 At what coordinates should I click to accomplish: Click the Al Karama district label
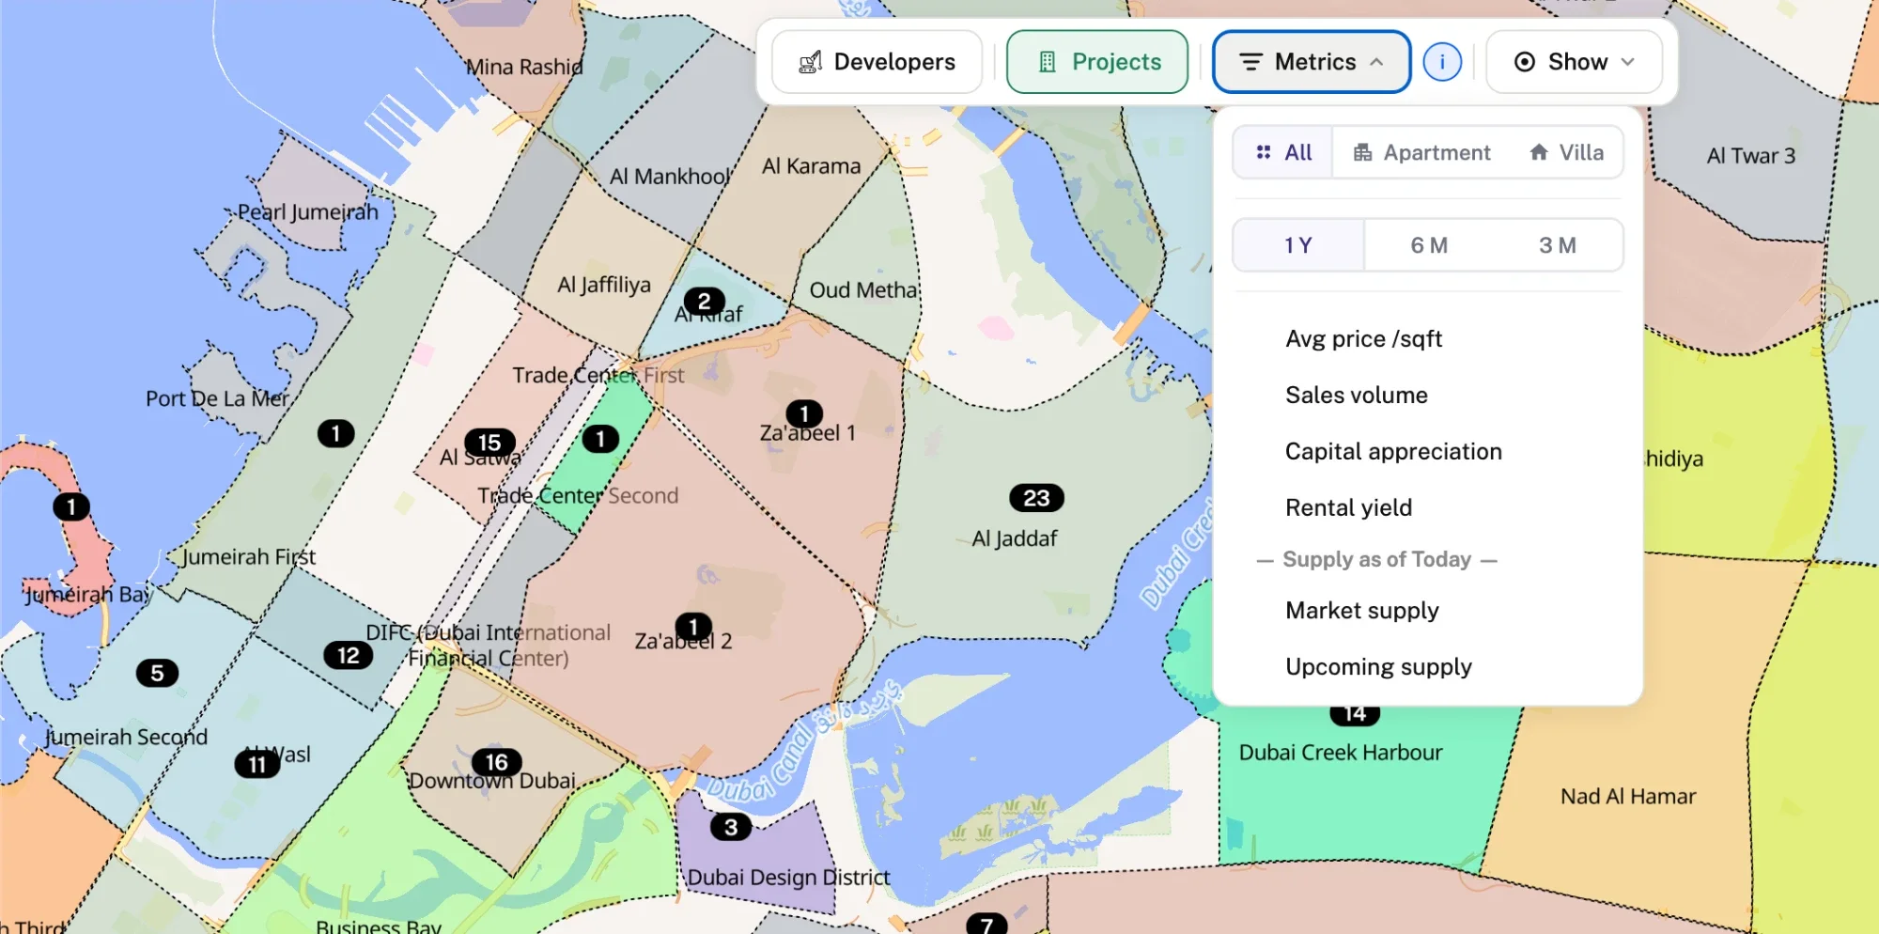point(812,166)
